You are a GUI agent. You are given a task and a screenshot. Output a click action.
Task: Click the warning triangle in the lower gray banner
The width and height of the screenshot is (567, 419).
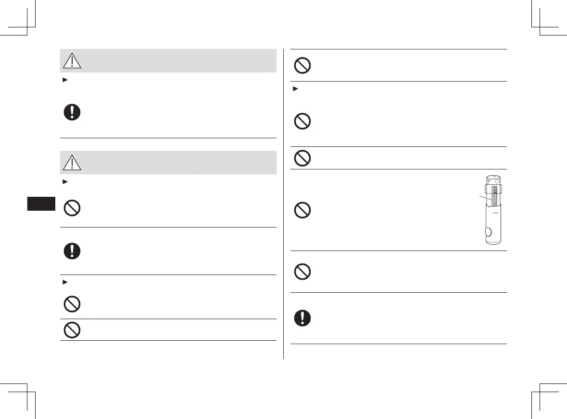pos(72,163)
